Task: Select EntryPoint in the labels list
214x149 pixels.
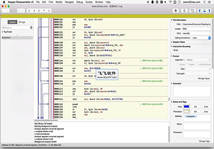Action: tap(17, 38)
